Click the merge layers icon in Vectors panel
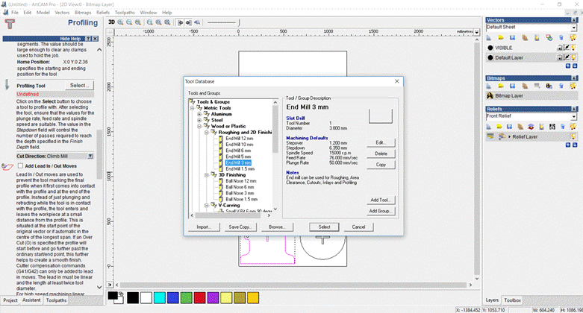583x313 pixels. pyautogui.click(x=549, y=38)
